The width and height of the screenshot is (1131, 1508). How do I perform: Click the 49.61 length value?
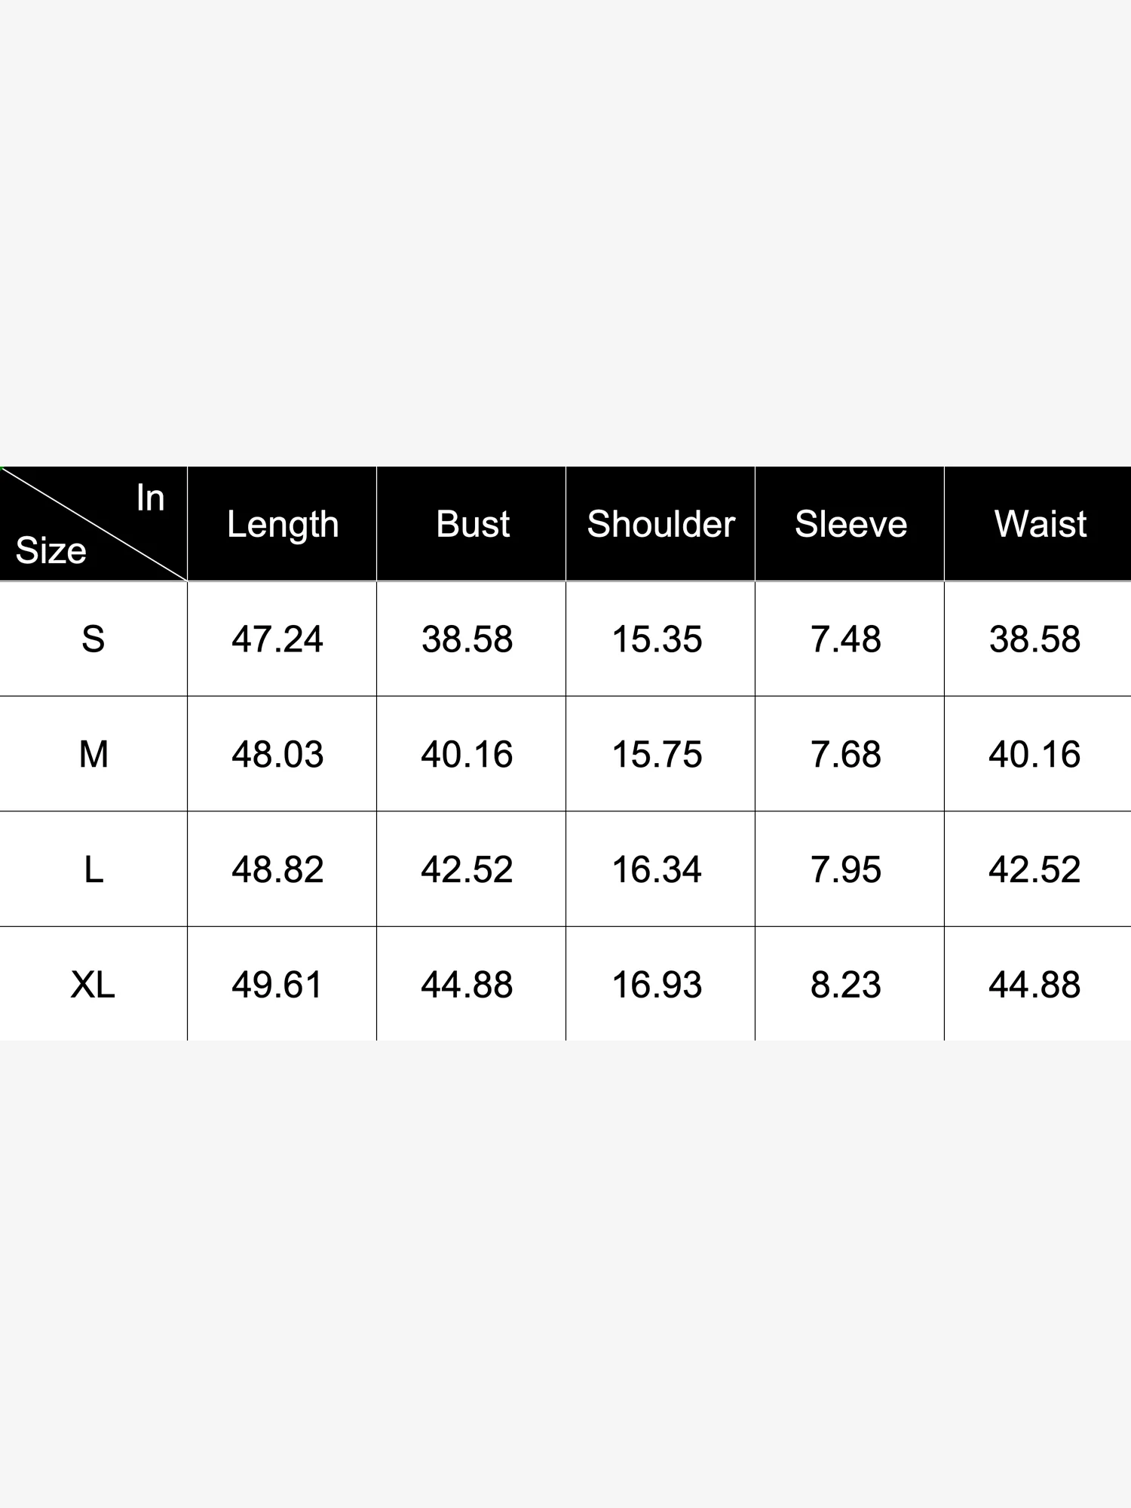(277, 985)
